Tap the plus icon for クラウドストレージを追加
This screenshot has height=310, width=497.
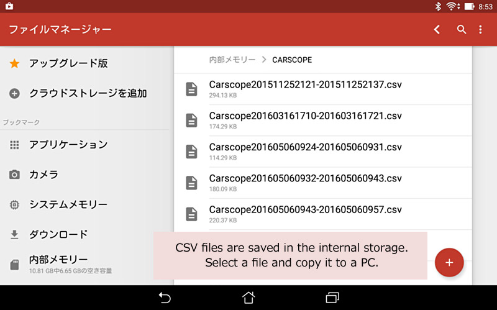click(x=14, y=94)
